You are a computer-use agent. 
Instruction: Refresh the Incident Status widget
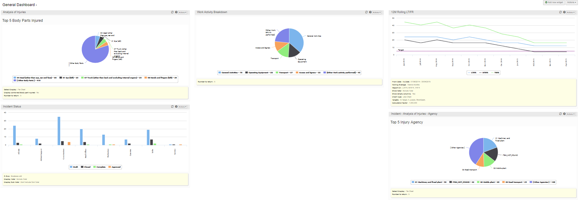[x=172, y=107]
